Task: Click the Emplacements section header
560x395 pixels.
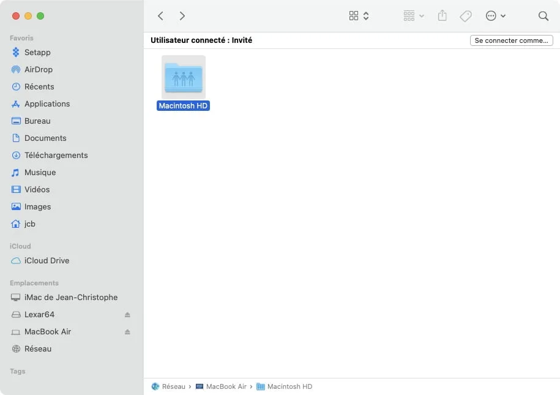Action: [34, 283]
